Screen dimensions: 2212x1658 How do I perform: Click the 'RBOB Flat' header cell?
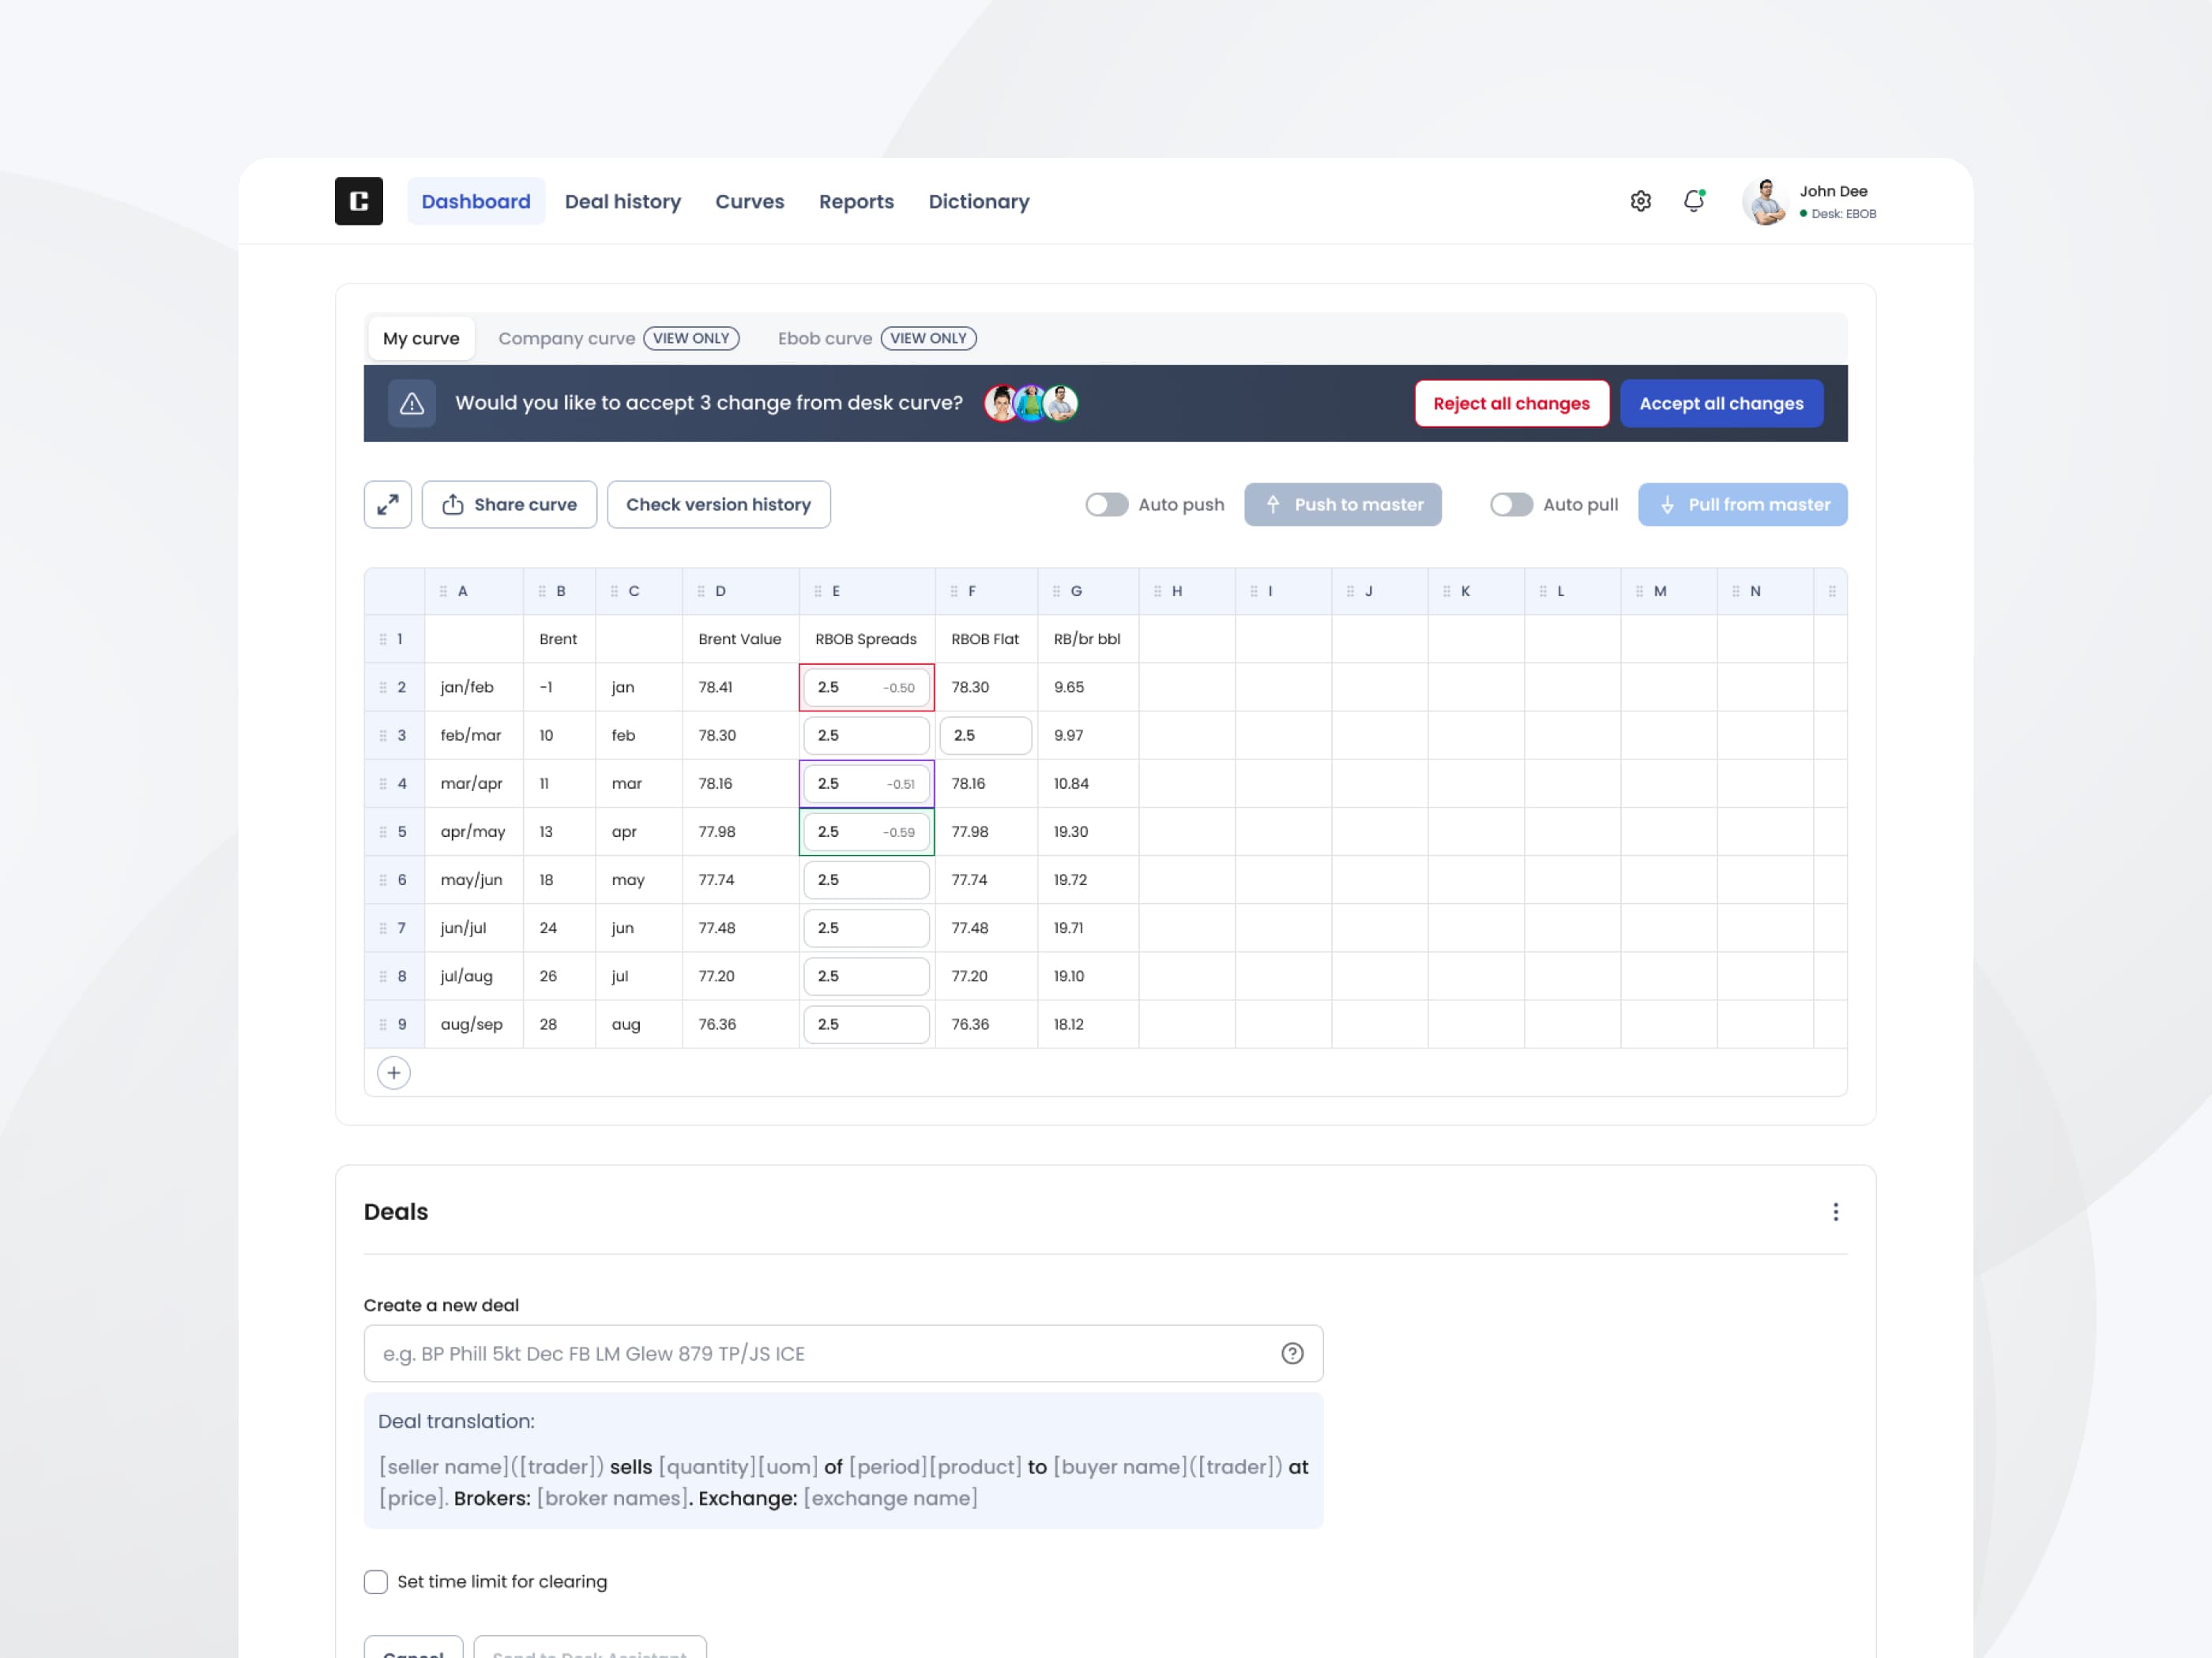[986, 640]
